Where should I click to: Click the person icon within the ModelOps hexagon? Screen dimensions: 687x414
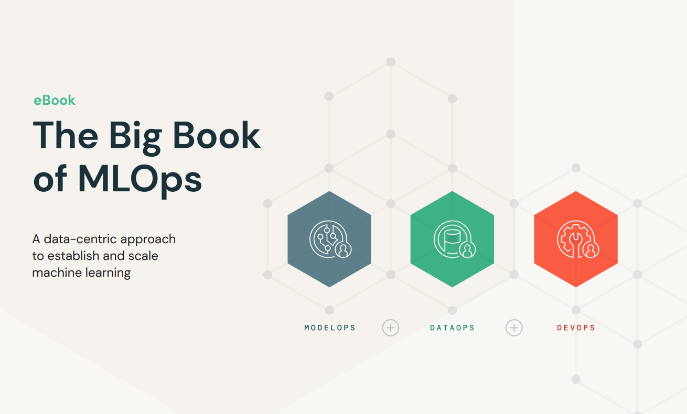click(x=342, y=250)
